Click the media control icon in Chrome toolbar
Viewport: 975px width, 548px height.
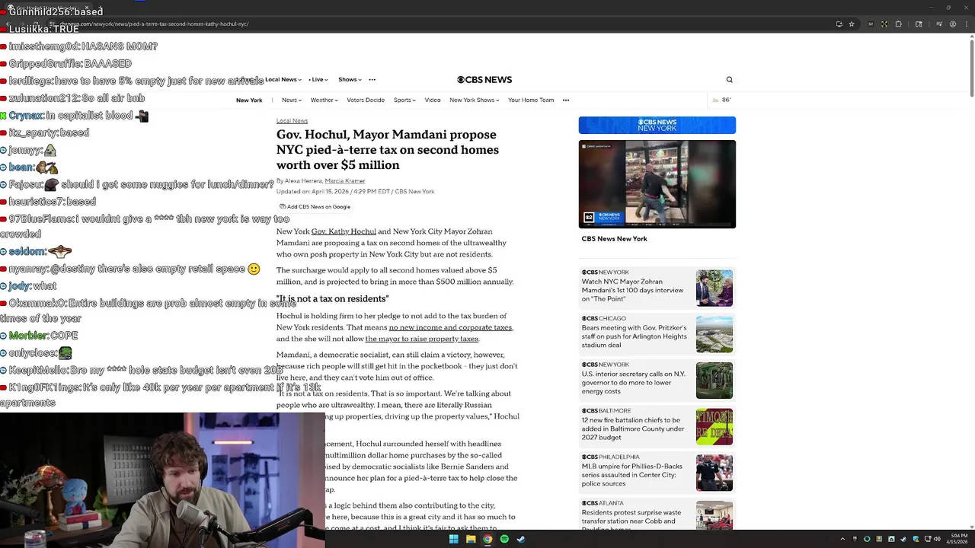point(939,24)
